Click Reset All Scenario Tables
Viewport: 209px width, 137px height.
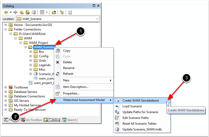click(142, 124)
